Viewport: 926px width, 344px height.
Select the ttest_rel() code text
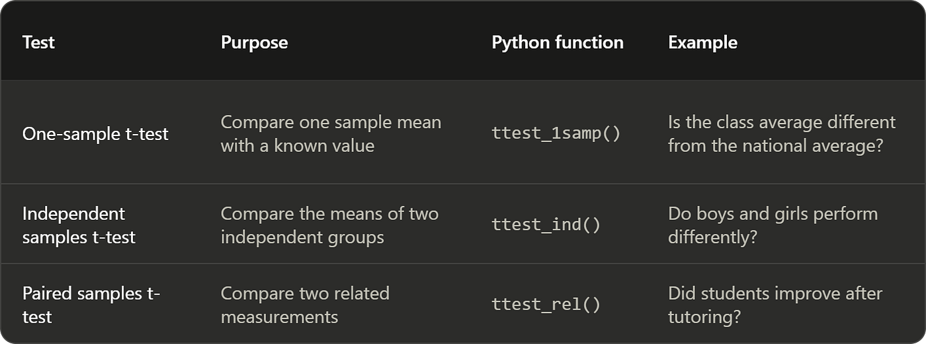tap(546, 304)
